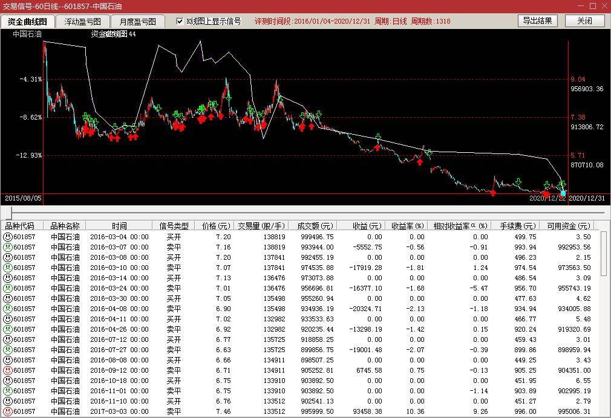Click the 收益率(%) column header

coord(407,226)
